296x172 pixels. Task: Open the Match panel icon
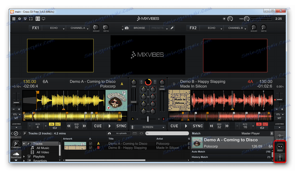[x=280, y=147]
